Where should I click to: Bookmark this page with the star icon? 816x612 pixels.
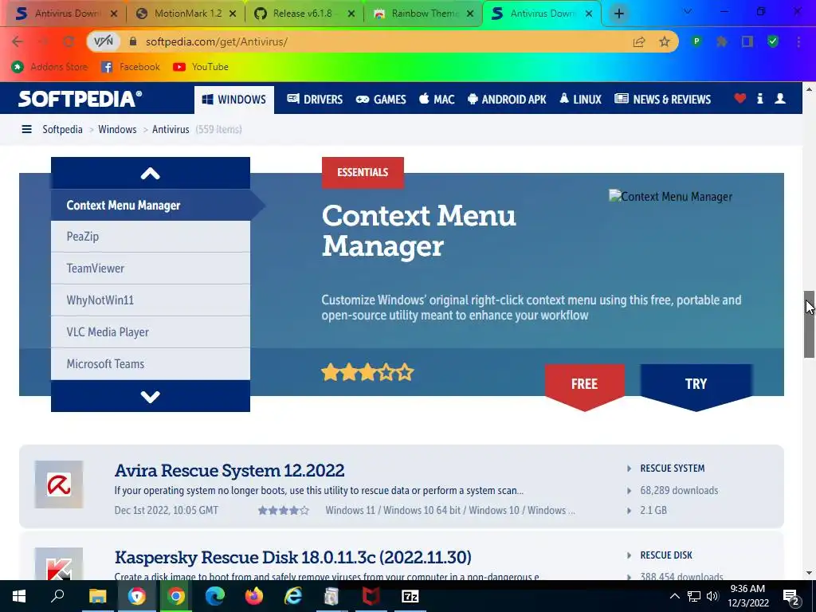click(x=665, y=41)
